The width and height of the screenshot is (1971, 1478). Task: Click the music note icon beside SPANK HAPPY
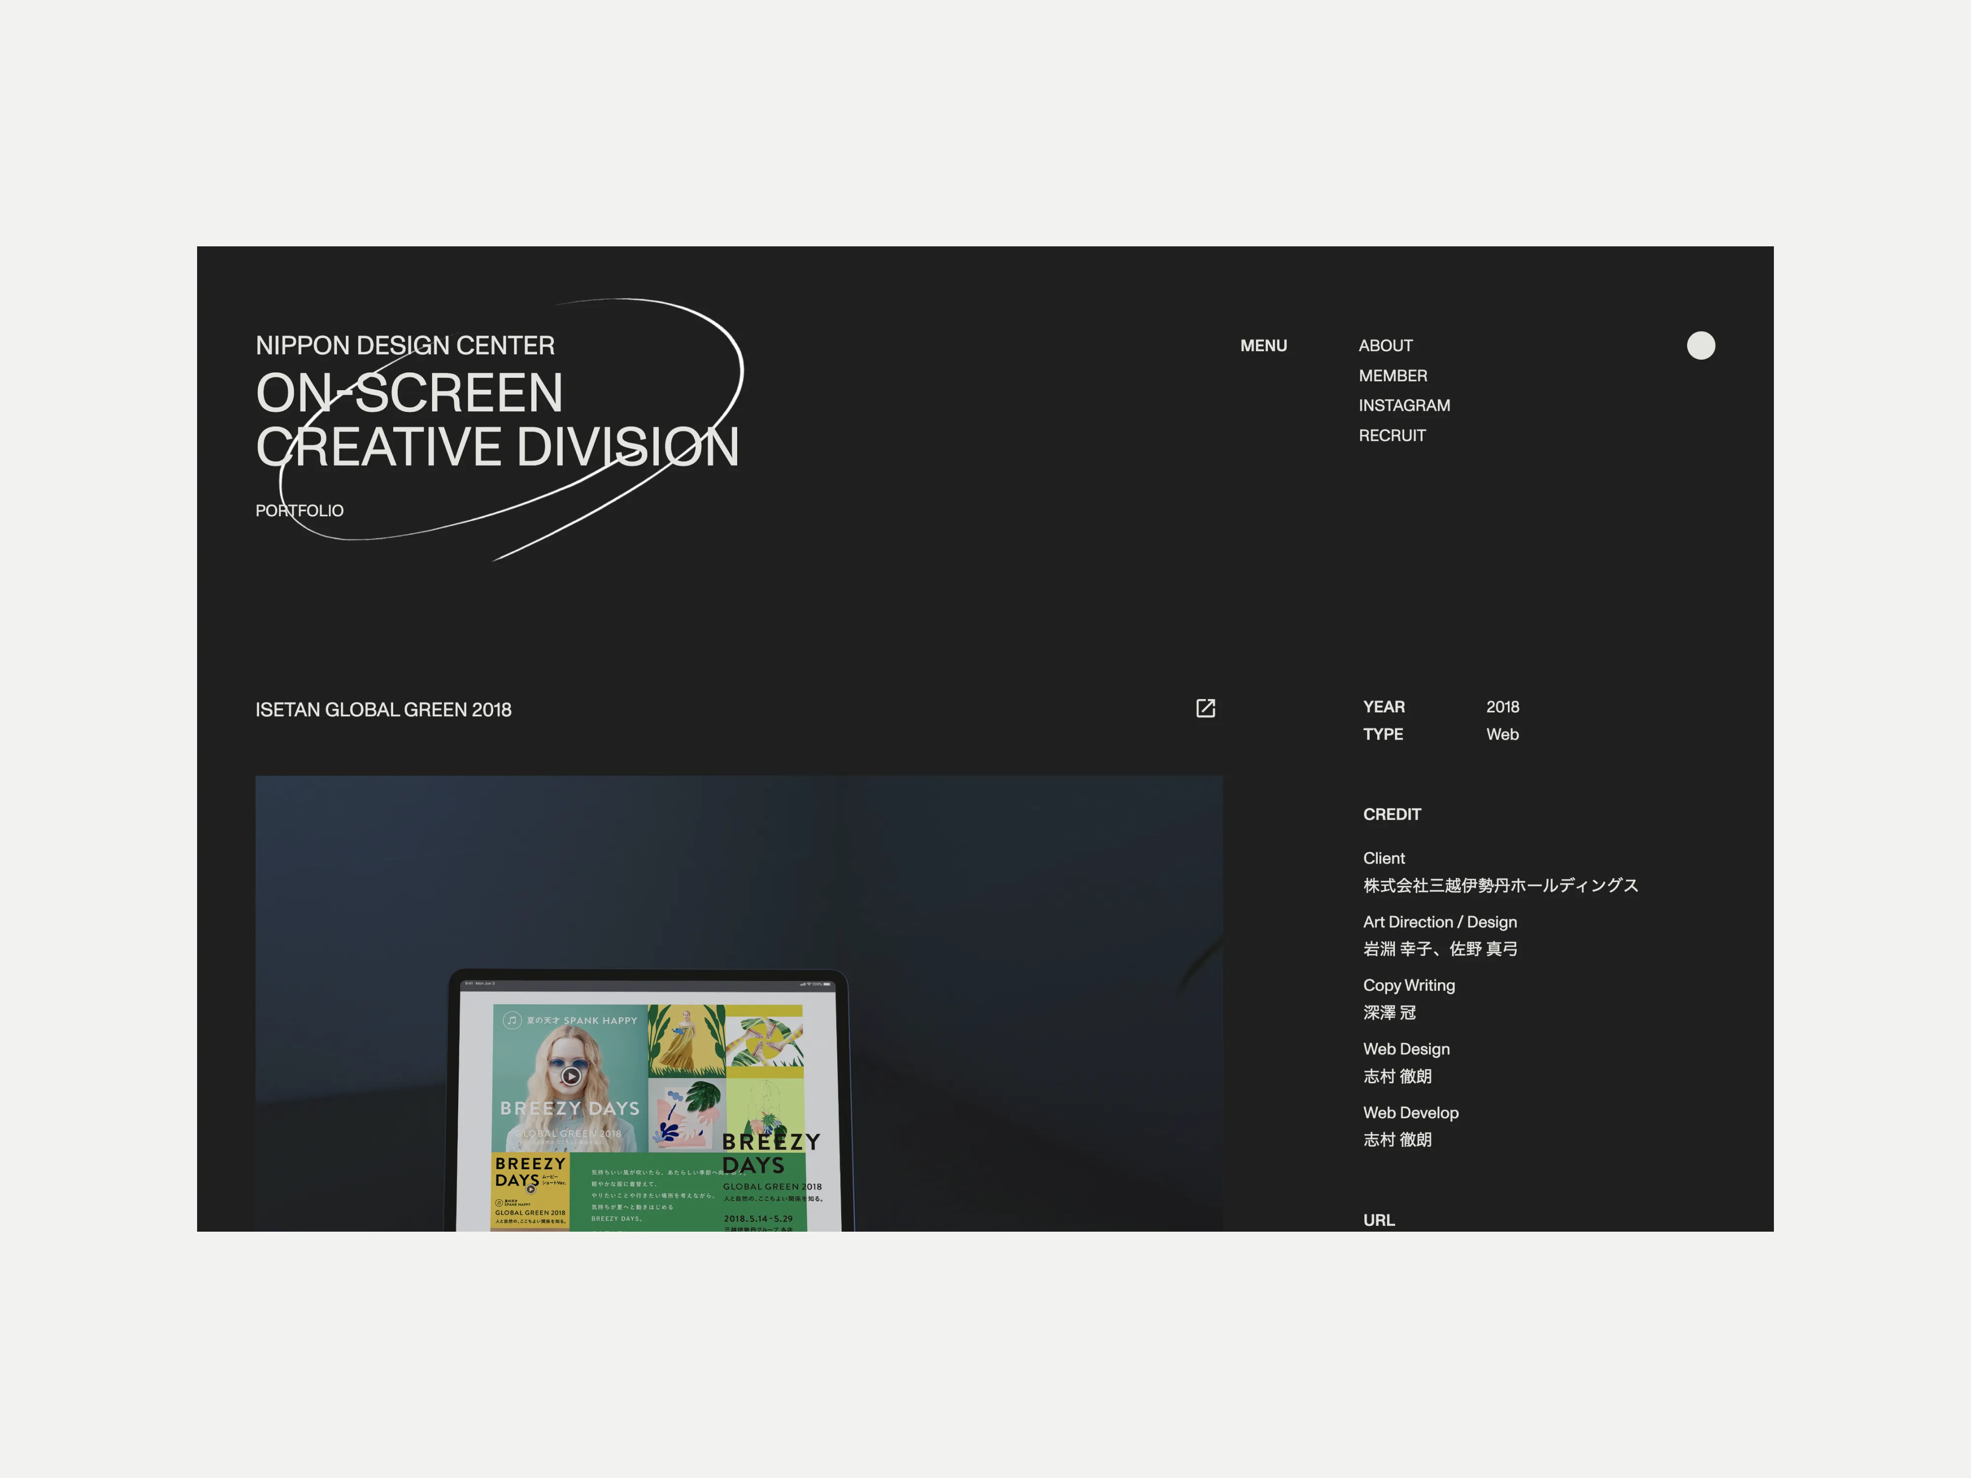tap(512, 1020)
